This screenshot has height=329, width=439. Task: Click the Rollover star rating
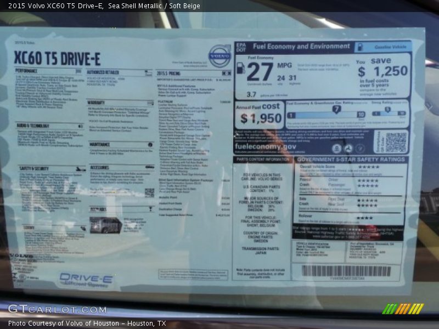point(364,217)
